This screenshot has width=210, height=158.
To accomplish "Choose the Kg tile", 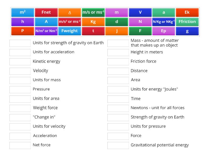I will (x=93, y=22).
